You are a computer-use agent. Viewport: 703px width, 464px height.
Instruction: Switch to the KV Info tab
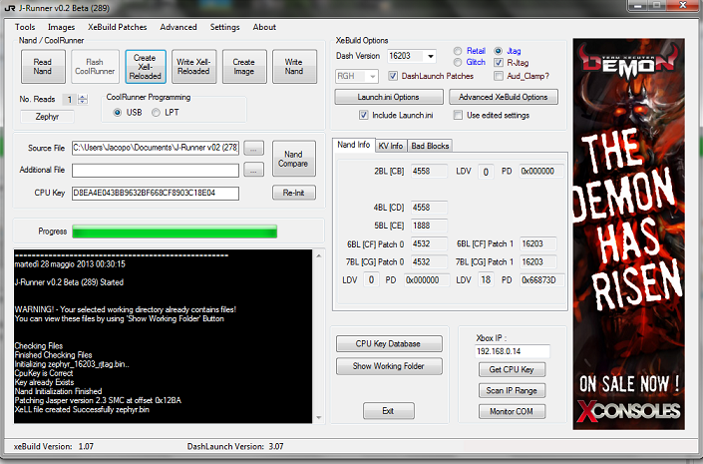[391, 146]
